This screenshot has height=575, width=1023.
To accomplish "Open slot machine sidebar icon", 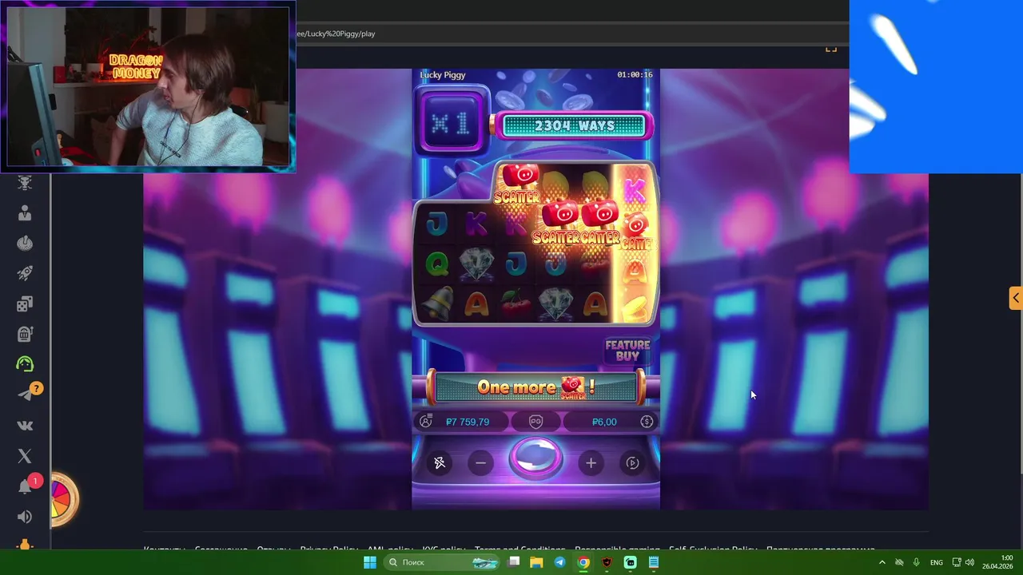I will click(x=25, y=334).
